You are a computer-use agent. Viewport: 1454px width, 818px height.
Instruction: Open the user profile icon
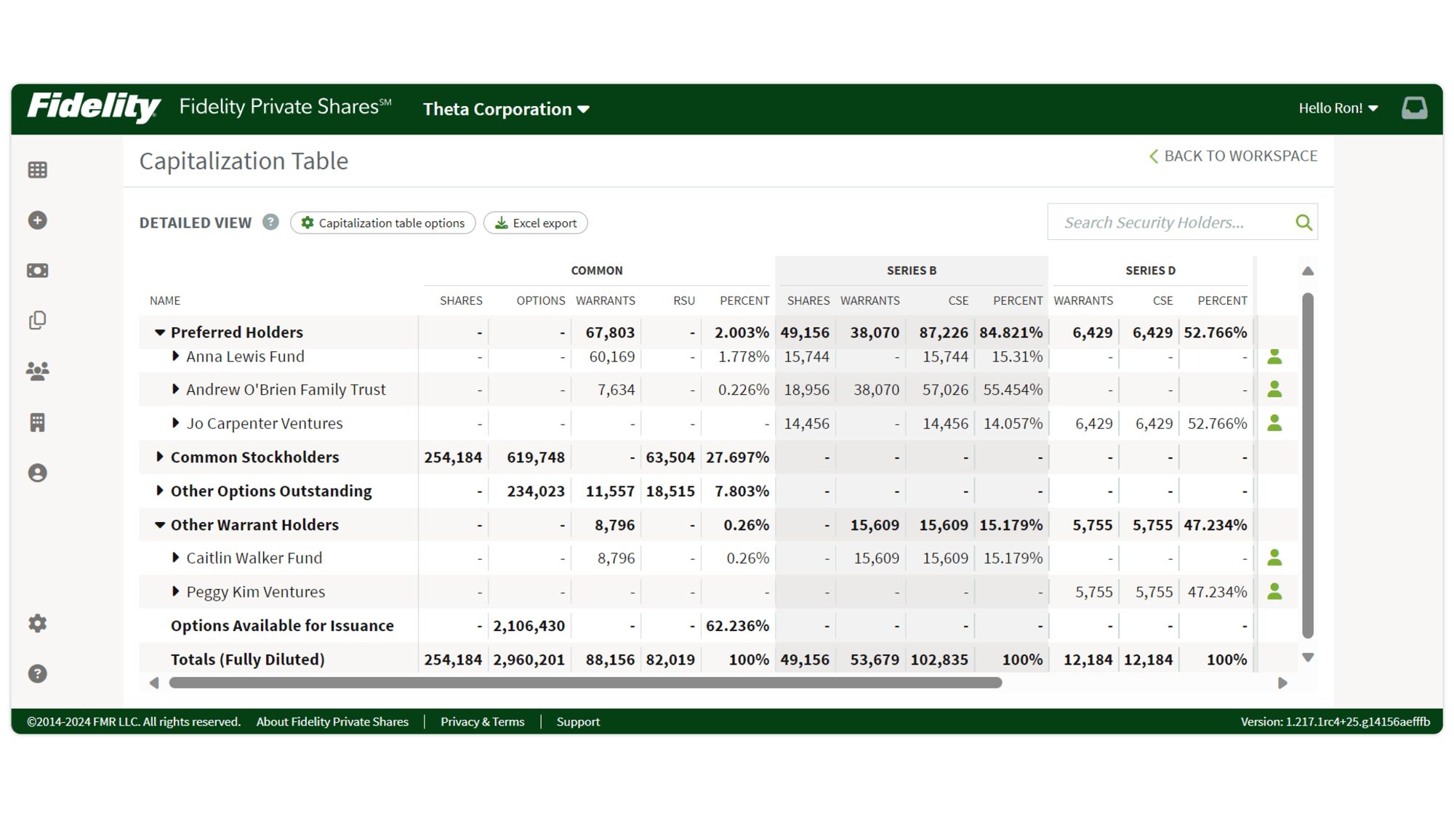pyautogui.click(x=37, y=473)
